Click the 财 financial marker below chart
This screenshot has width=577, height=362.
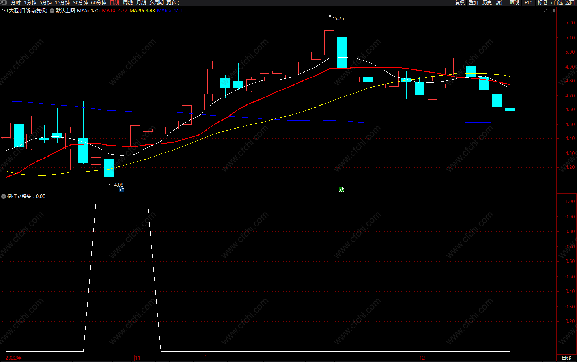121,190
